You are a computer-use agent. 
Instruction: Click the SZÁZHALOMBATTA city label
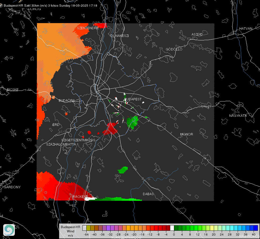coord(61,144)
